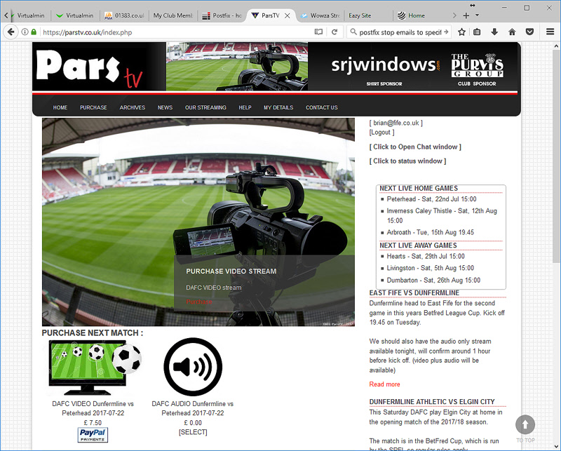Click EAST FIFE VS DUNFERMLINE headline
Screen dimensions: 561x451
(x=414, y=292)
